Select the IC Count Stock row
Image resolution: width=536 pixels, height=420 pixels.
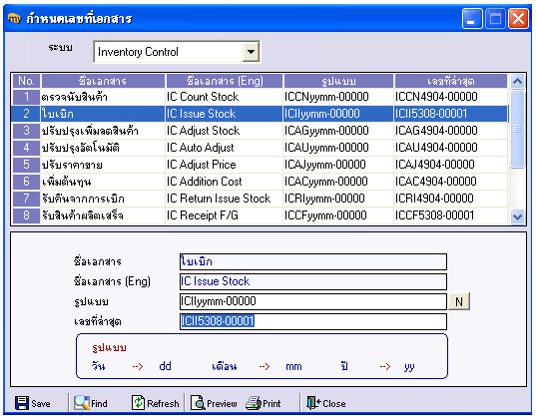[260, 97]
